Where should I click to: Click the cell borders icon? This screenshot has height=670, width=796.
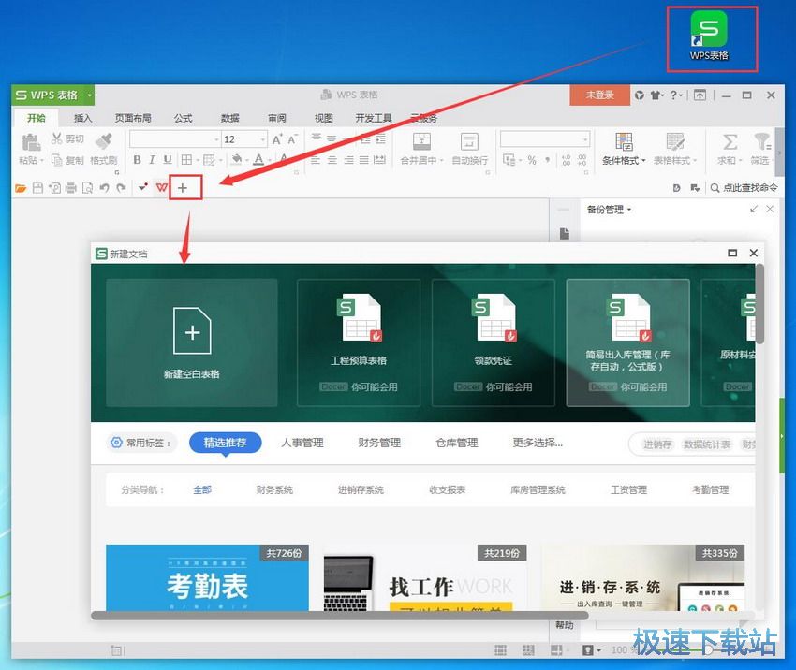(186, 160)
